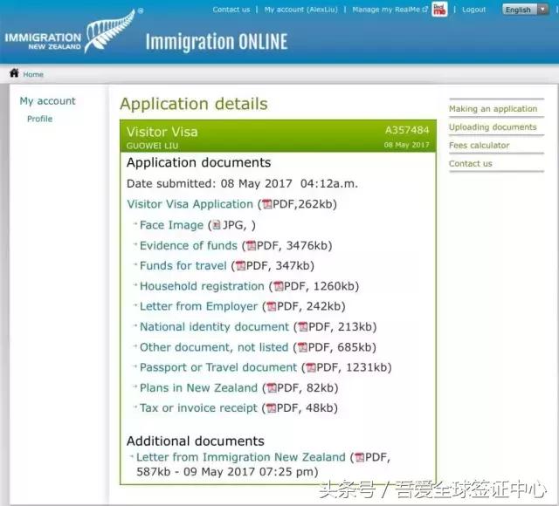Open the My account sidebar item
Screen dimensions: 559x506
[x=48, y=101]
